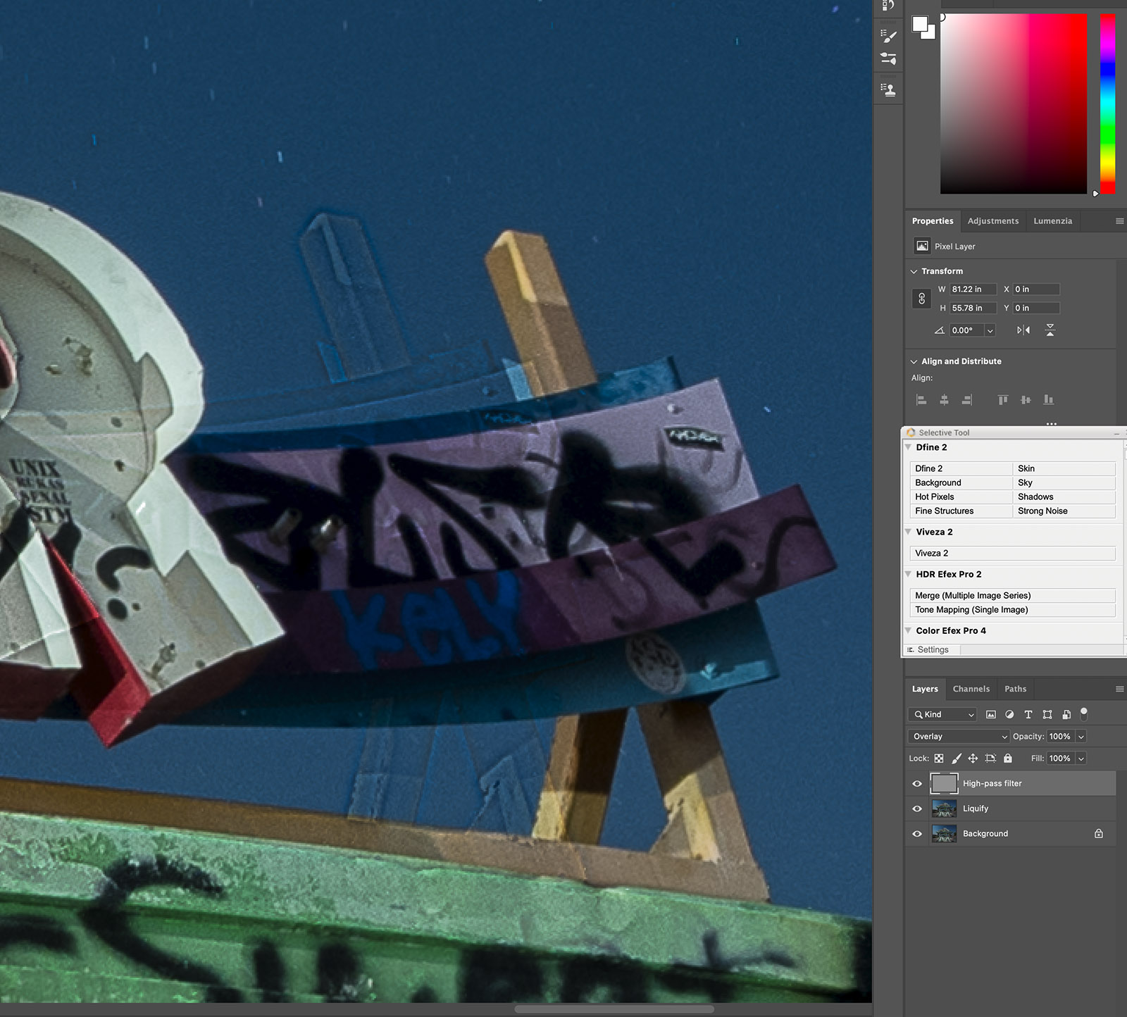Open the Clone Source panel icon
This screenshot has height=1017, width=1127.
889,90
